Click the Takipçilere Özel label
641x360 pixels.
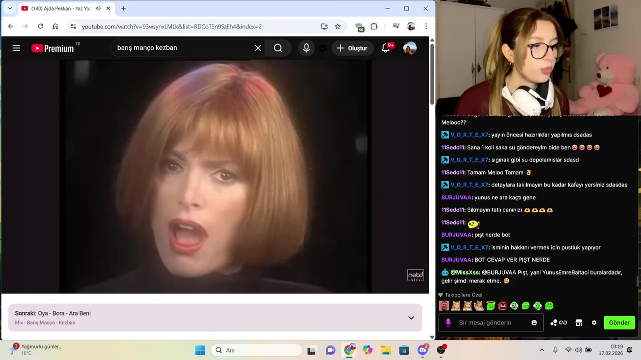(464, 295)
